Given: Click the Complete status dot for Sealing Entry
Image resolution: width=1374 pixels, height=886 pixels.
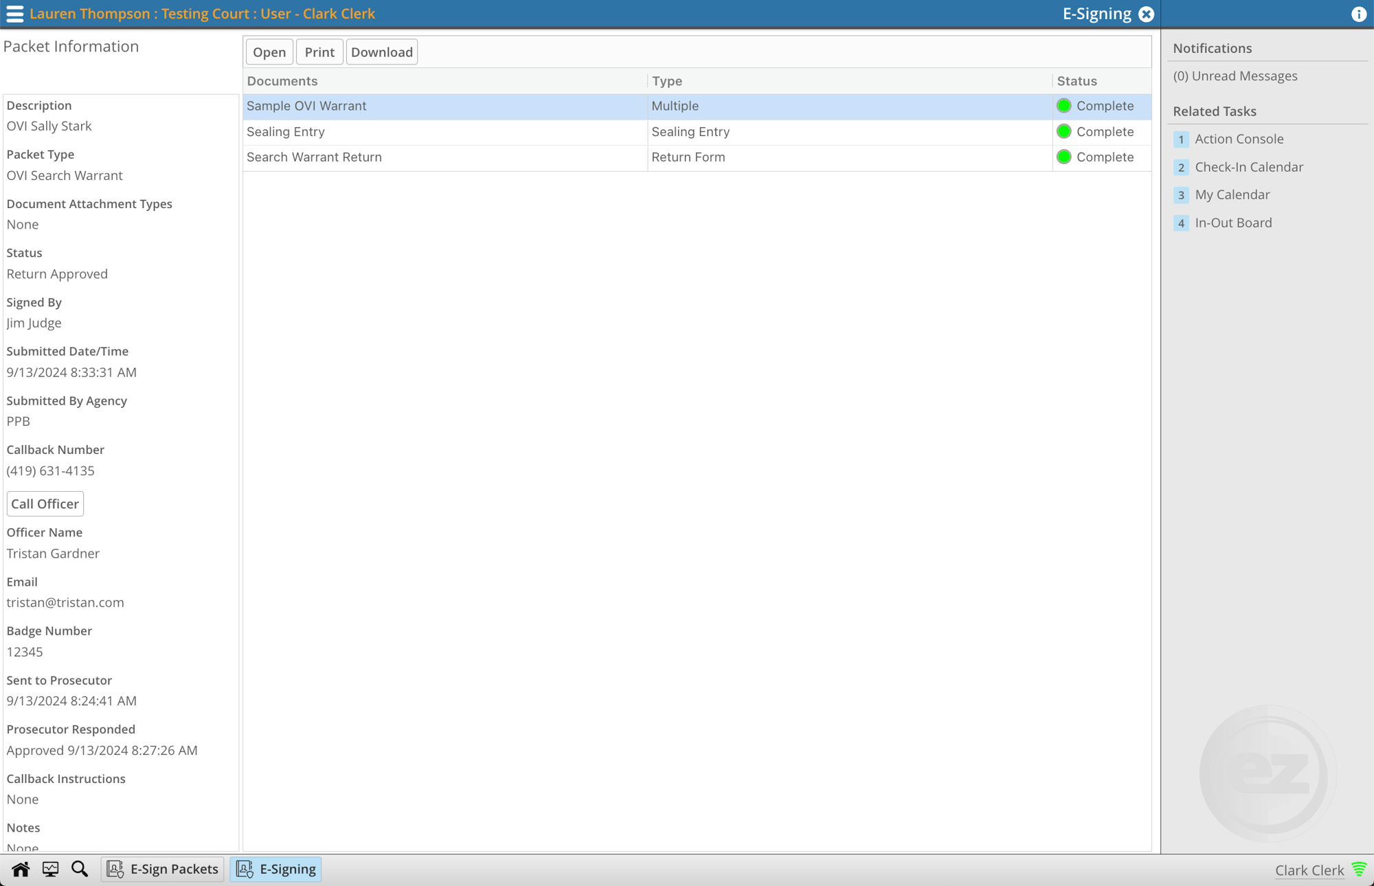Looking at the screenshot, I should [1065, 131].
